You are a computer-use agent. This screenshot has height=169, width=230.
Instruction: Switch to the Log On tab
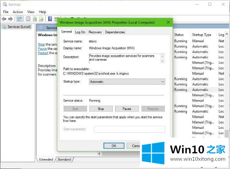pyautogui.click(x=80, y=32)
